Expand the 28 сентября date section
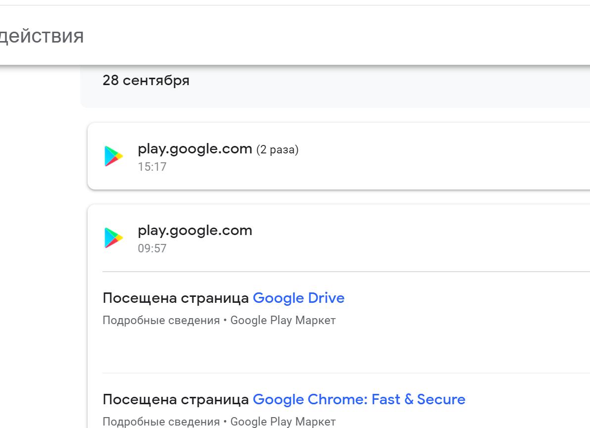590x428 pixels. [x=146, y=80]
